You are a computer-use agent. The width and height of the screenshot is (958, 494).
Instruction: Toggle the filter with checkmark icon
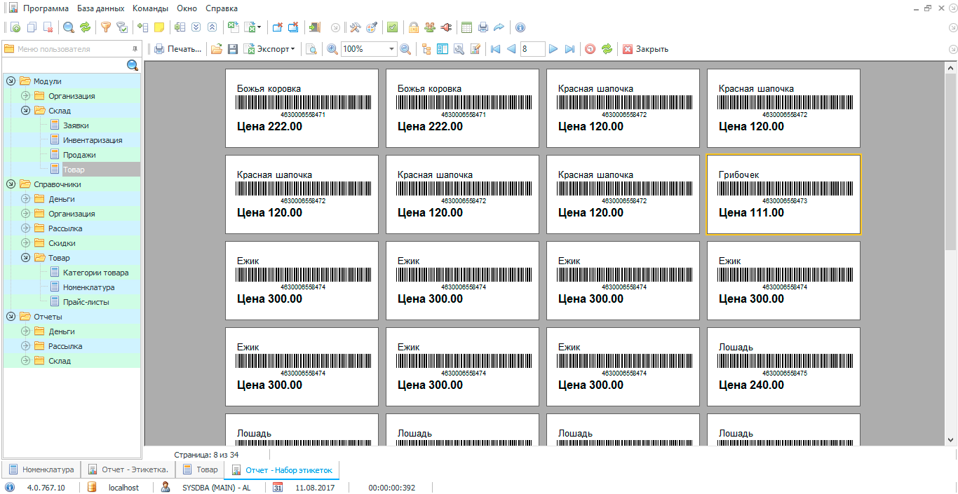click(122, 27)
